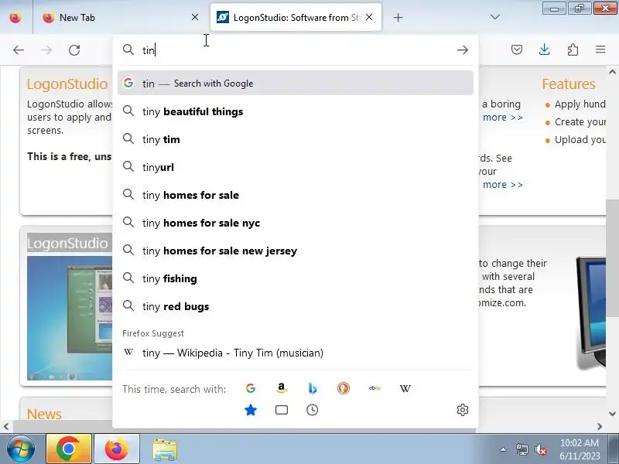Open the Extensions puzzle icon
This screenshot has width=619, height=464.
[573, 49]
